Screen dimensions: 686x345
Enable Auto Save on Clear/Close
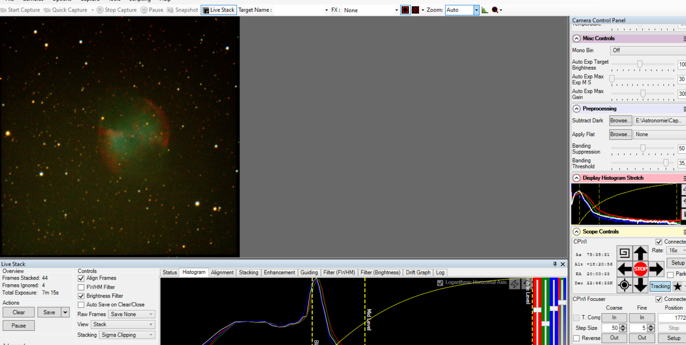tap(81, 305)
